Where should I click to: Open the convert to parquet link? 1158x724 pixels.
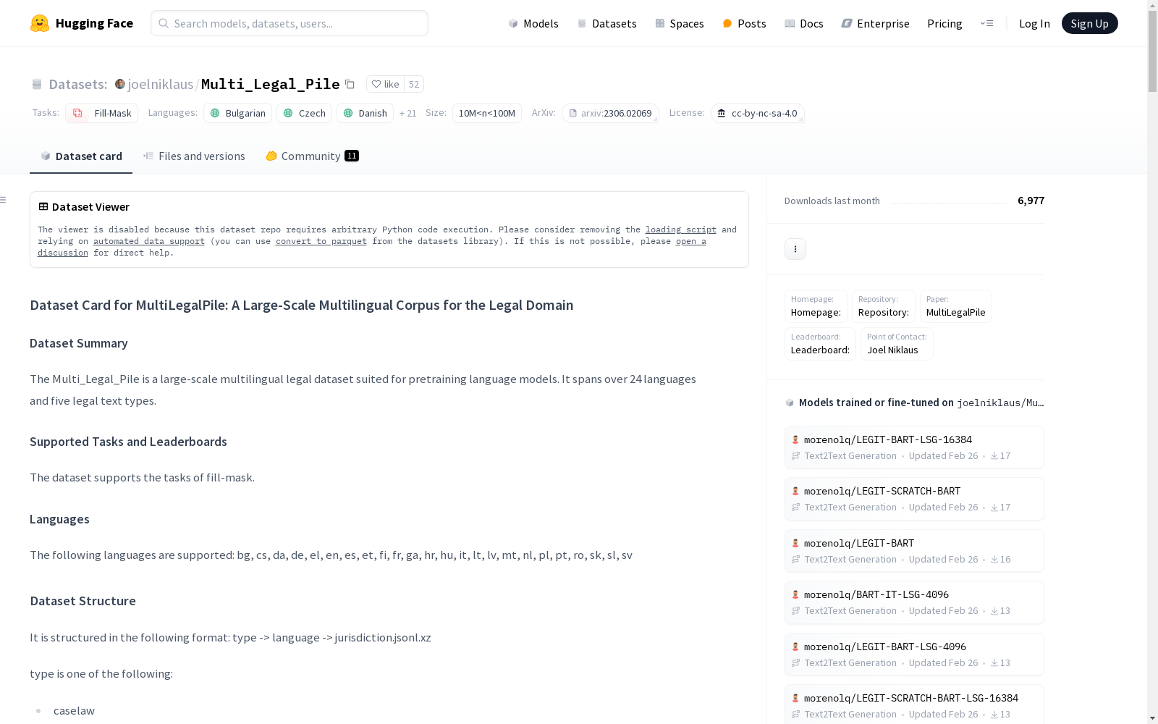point(321,241)
